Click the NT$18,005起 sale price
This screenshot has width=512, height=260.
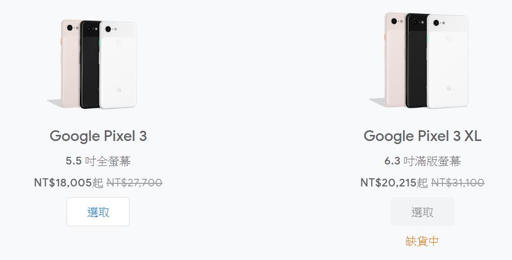point(69,182)
